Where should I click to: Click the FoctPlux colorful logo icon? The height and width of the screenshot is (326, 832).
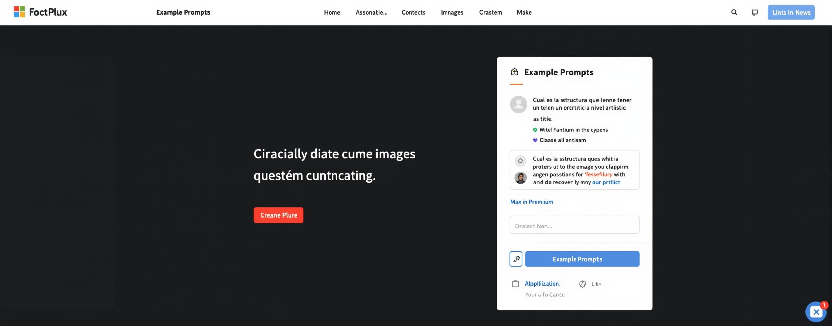coord(19,12)
